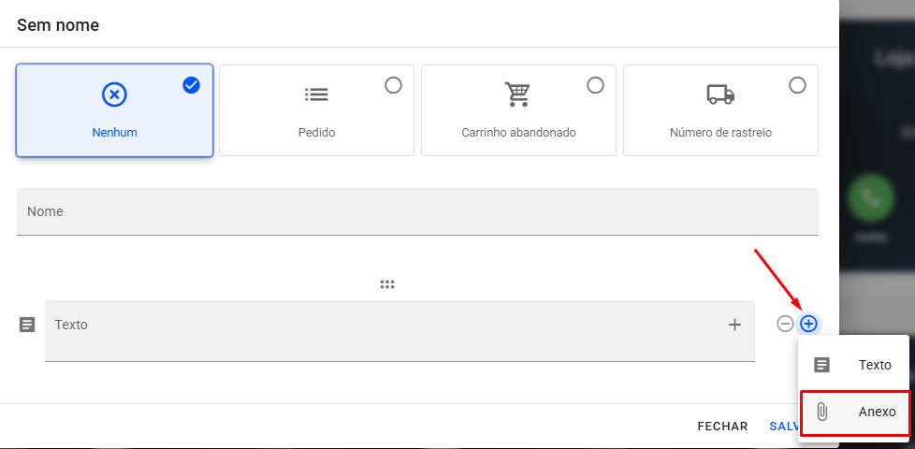The width and height of the screenshot is (915, 449).
Task: Click the abandoned cart icon
Action: point(517,94)
